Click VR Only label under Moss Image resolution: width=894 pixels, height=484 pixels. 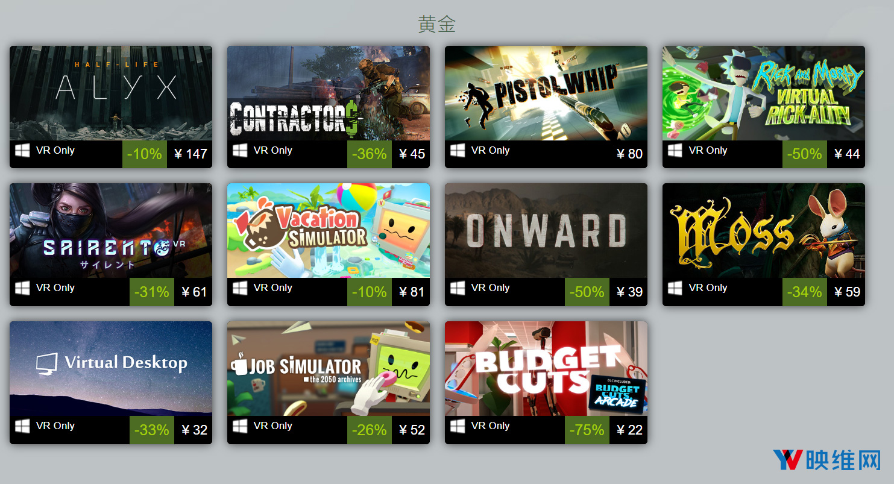pyautogui.click(x=708, y=288)
